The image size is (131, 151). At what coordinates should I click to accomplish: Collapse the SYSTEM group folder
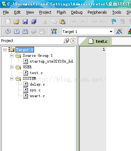point(11,78)
